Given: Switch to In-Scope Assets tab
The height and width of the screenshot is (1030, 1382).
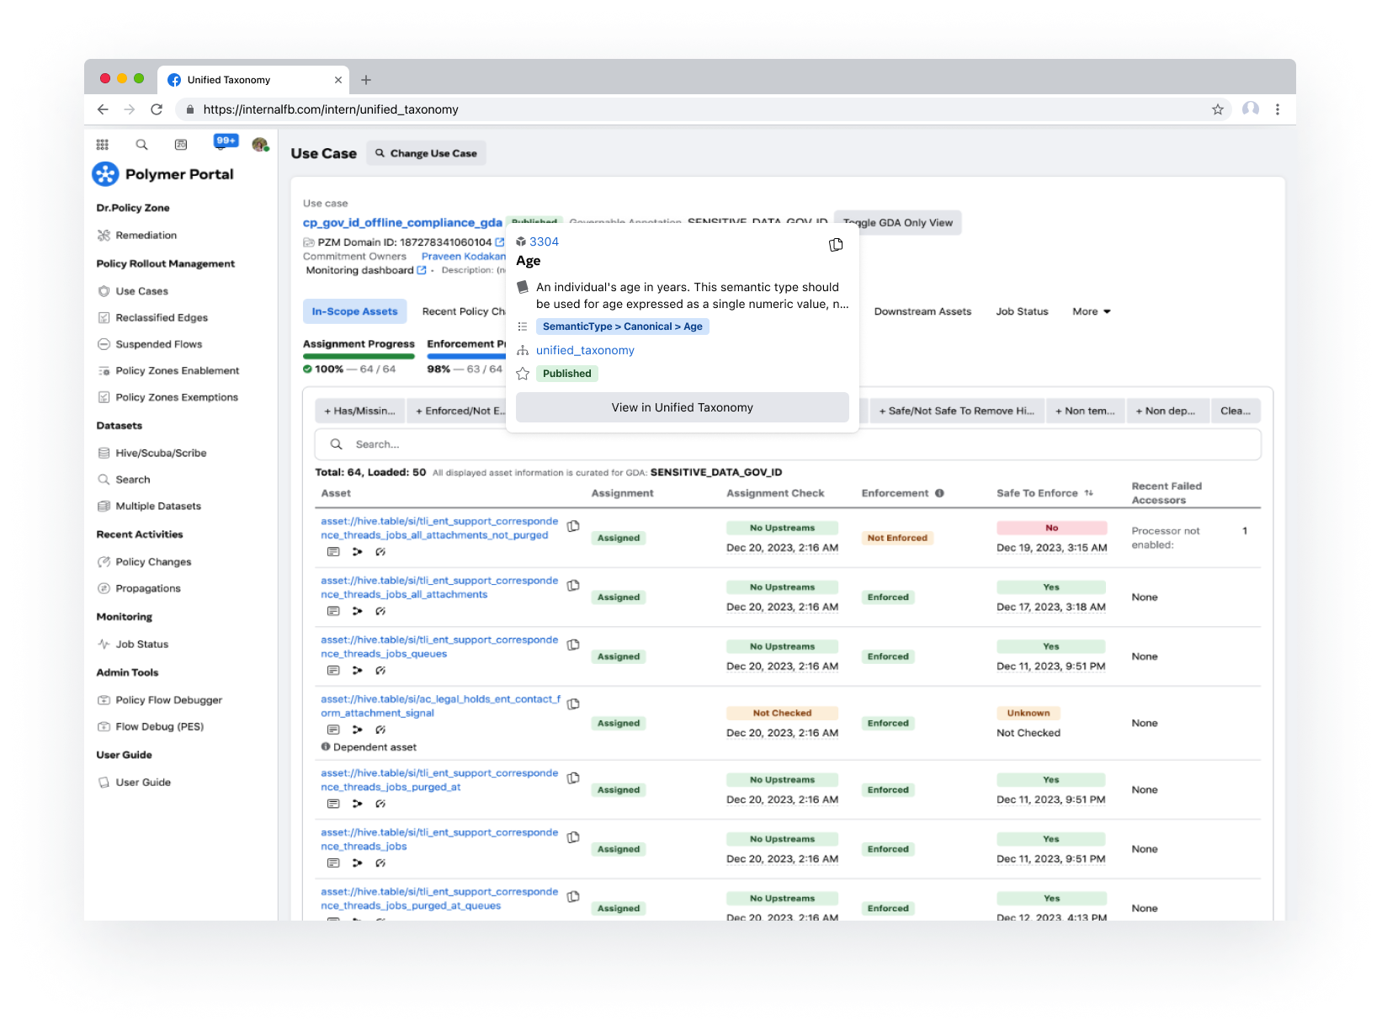Looking at the screenshot, I should (354, 311).
